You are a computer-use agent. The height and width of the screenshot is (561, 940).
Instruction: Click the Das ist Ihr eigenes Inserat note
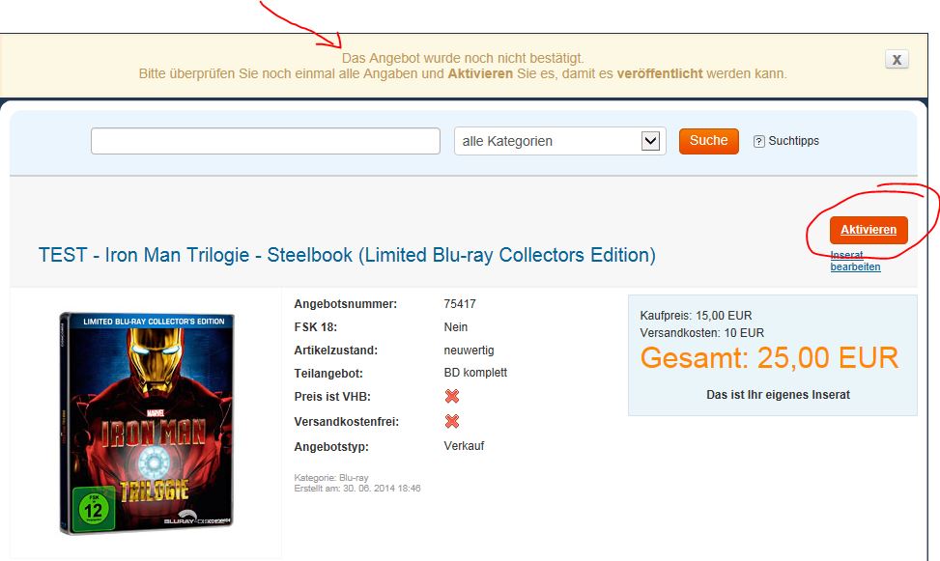(x=778, y=394)
